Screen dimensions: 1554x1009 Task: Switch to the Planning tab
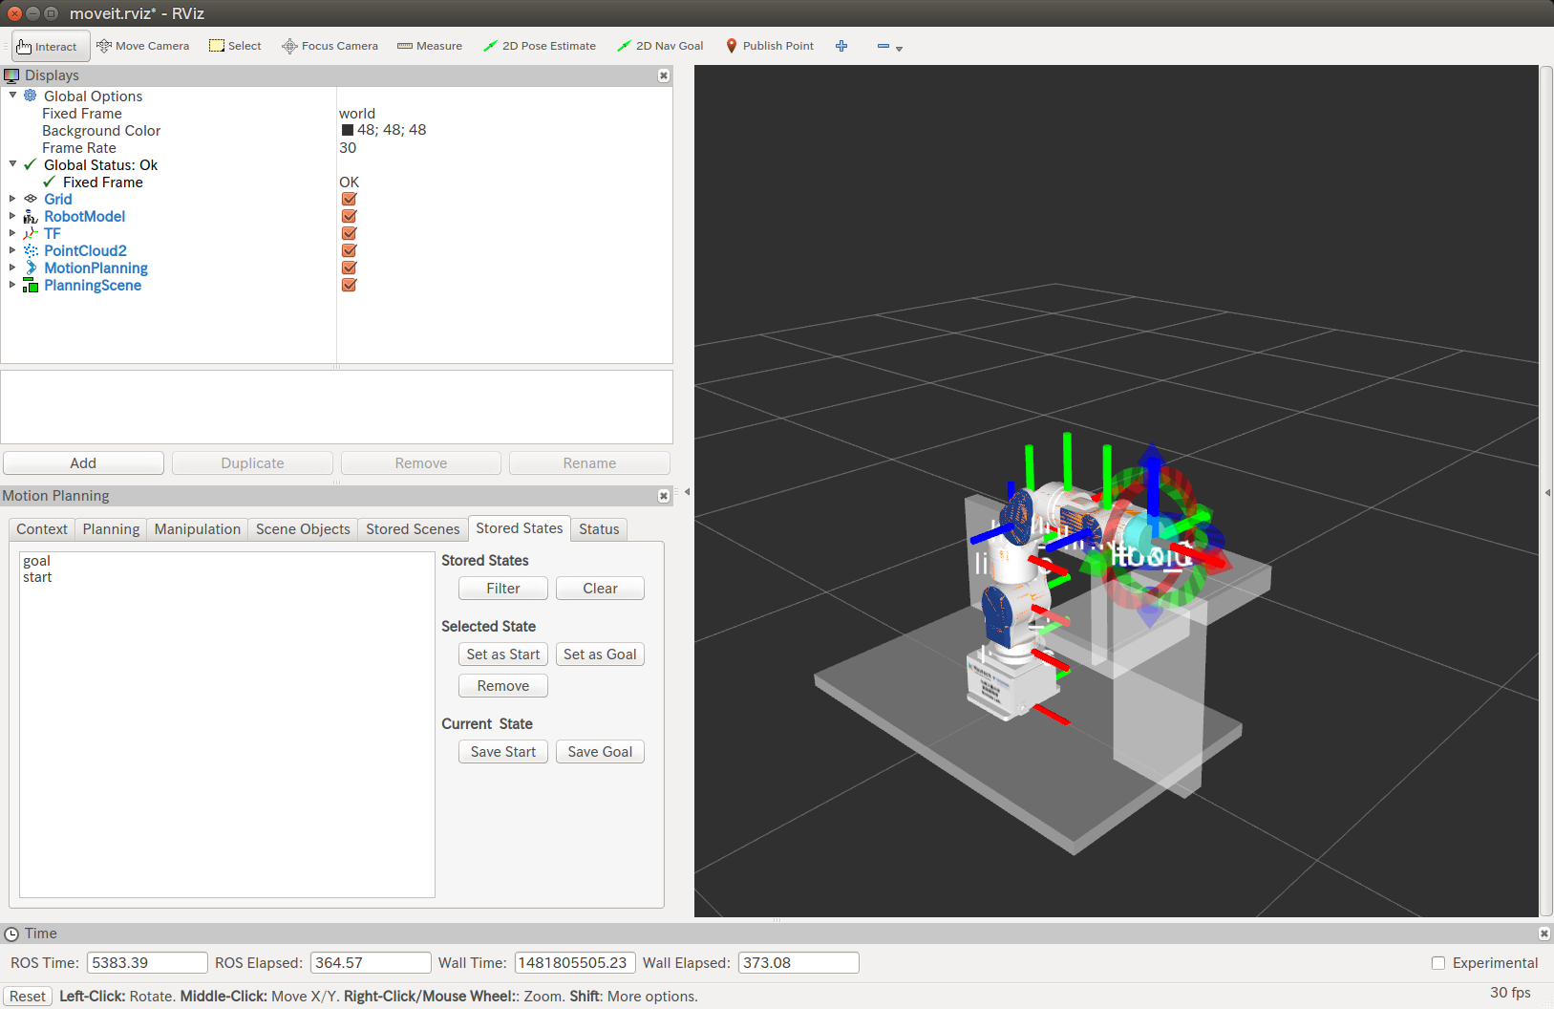111,529
